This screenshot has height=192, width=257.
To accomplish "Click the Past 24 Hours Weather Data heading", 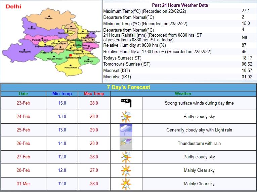I will point(180,5).
